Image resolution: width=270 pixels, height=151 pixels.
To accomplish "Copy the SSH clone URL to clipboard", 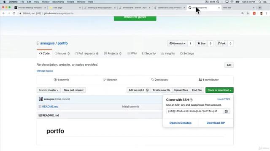I will click(x=226, y=111).
